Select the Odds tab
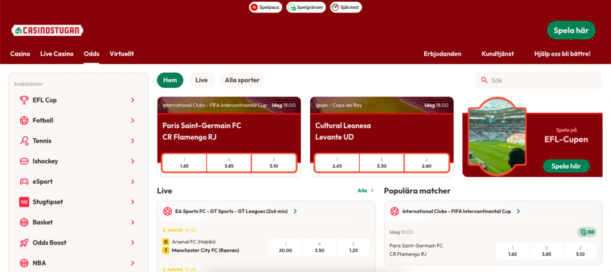This screenshot has width=611, height=272. point(91,54)
